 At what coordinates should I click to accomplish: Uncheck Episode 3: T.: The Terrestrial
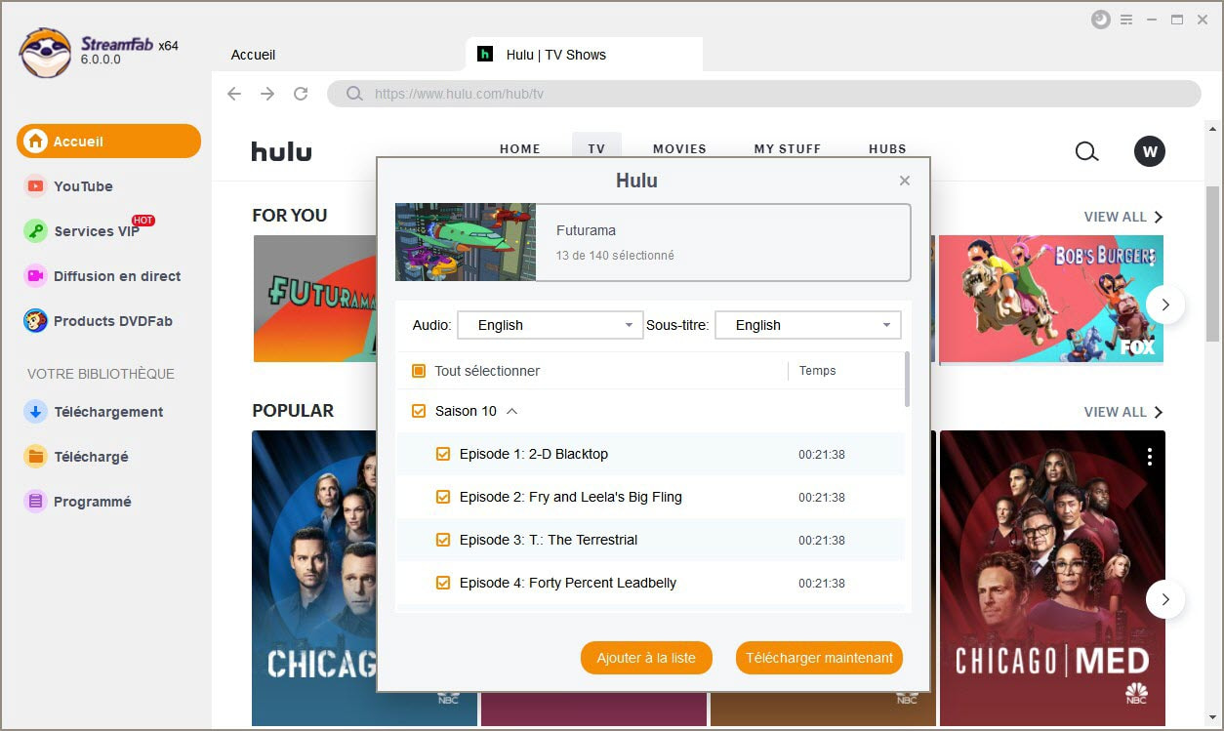point(443,540)
